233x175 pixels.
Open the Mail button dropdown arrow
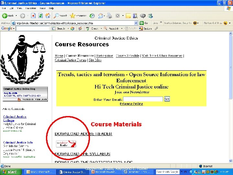tap(104, 16)
